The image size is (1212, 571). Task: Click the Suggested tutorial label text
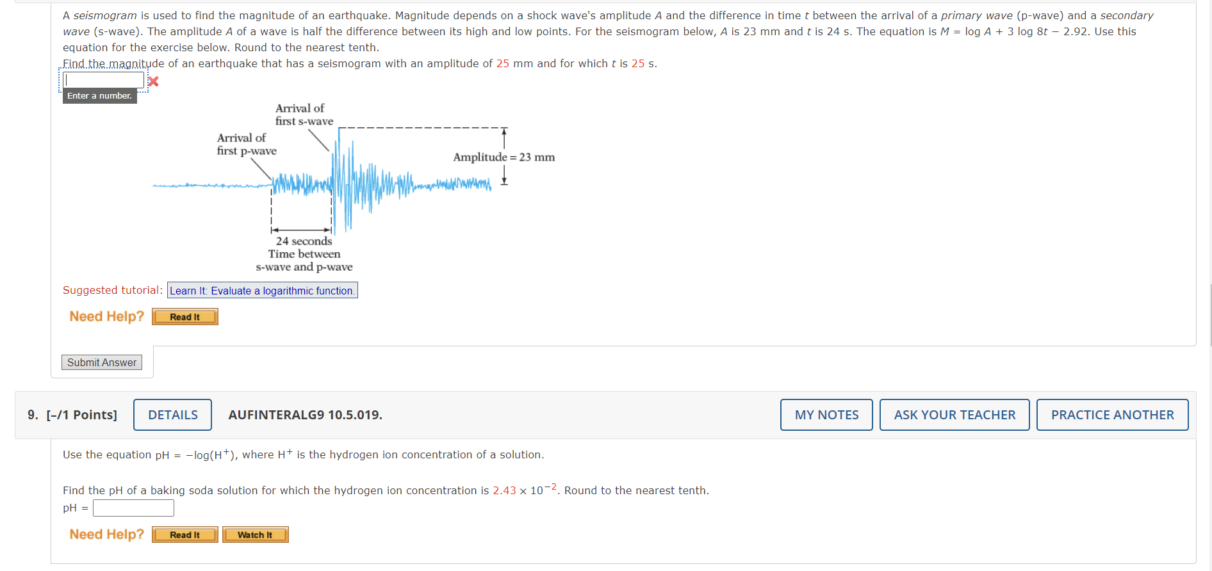click(x=112, y=290)
